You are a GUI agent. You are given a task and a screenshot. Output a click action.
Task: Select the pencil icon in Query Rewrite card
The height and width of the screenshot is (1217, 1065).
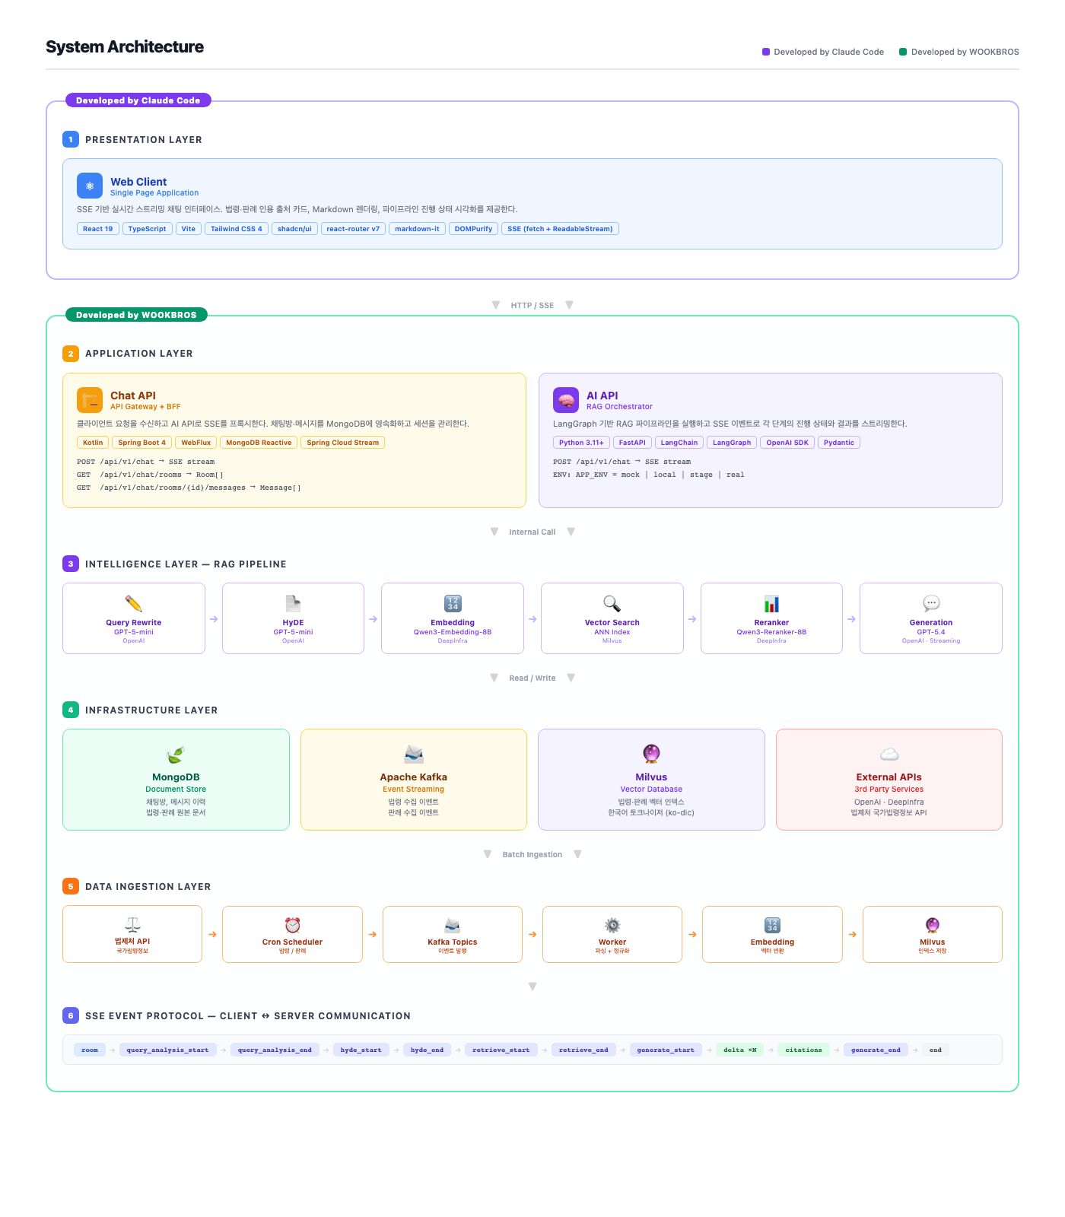click(x=134, y=604)
